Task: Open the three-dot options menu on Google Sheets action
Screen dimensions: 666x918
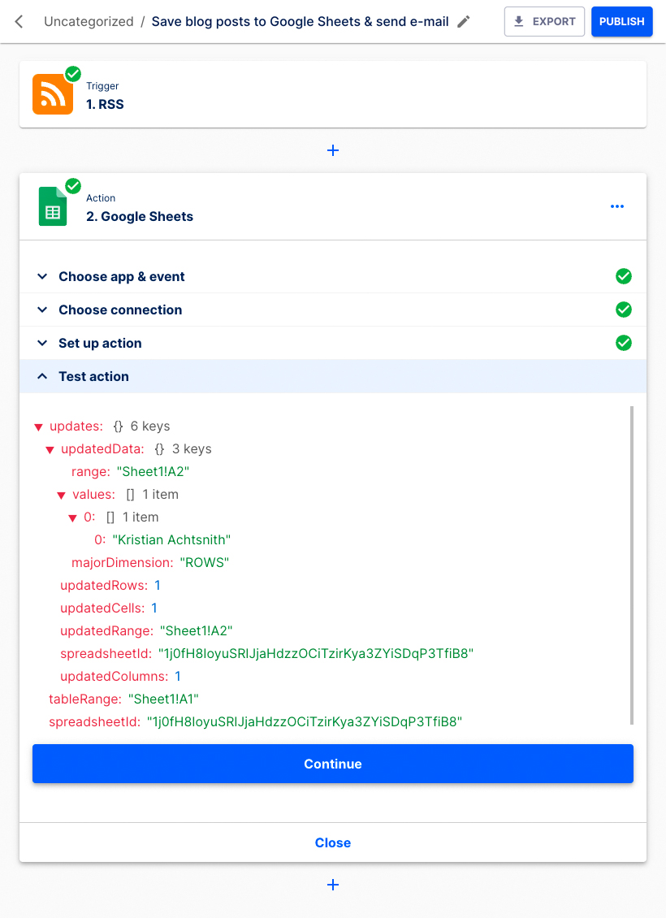Action: coord(617,206)
